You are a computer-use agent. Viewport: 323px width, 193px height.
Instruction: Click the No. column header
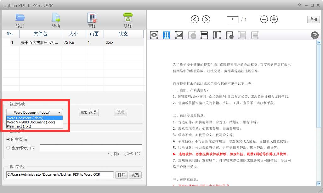[10, 34]
